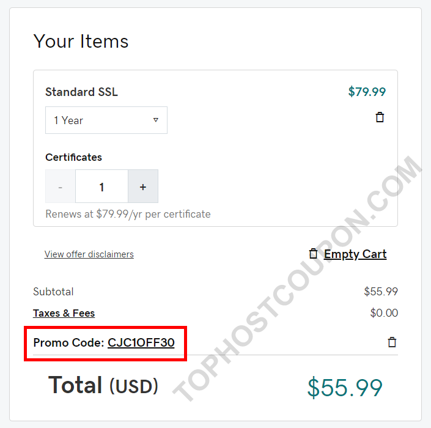The height and width of the screenshot is (428, 431).
Task: Click the large $55.99 total price
Action: point(345,388)
